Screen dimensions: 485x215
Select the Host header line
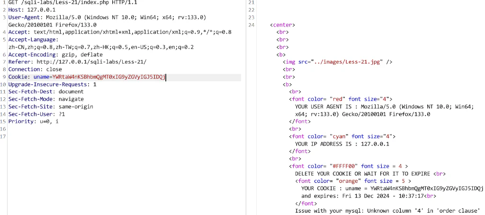[x=32, y=10]
